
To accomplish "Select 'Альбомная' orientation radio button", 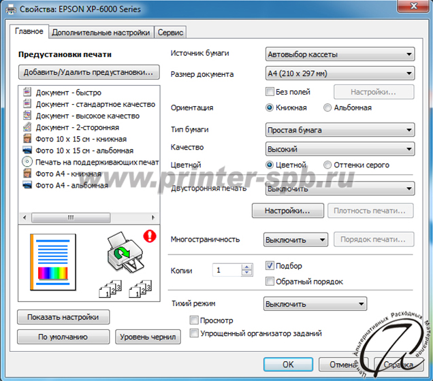I will click(x=327, y=107).
